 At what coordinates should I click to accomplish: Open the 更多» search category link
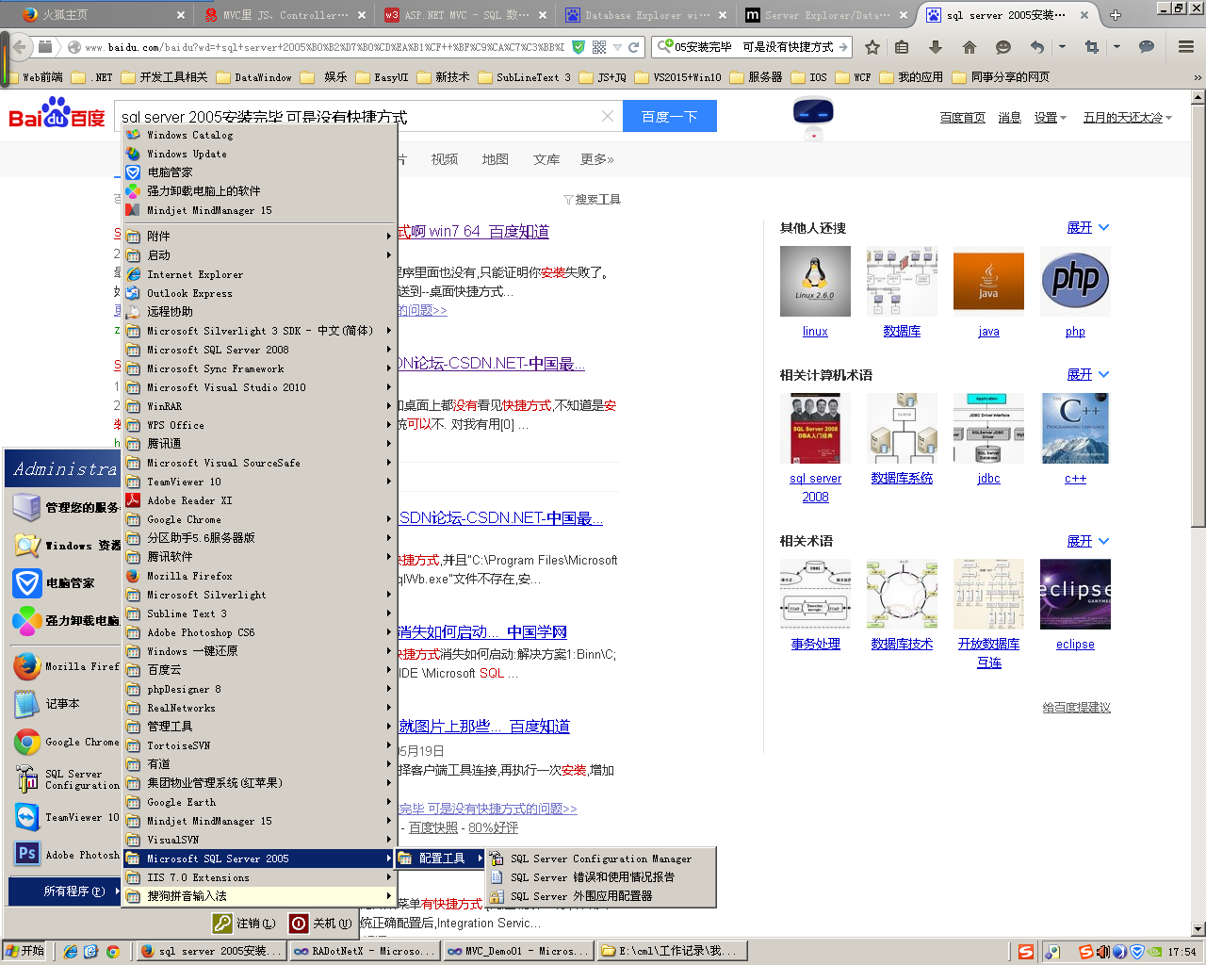597,159
